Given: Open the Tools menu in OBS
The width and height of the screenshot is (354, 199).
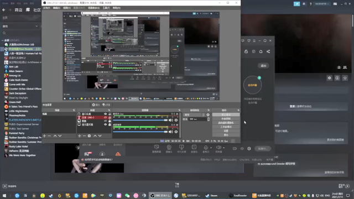Looking at the screenshot, I should (x=106, y=8).
